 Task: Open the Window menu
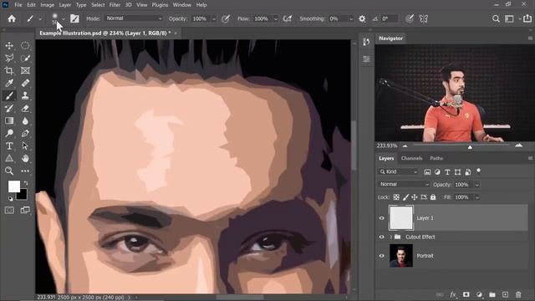coord(182,5)
